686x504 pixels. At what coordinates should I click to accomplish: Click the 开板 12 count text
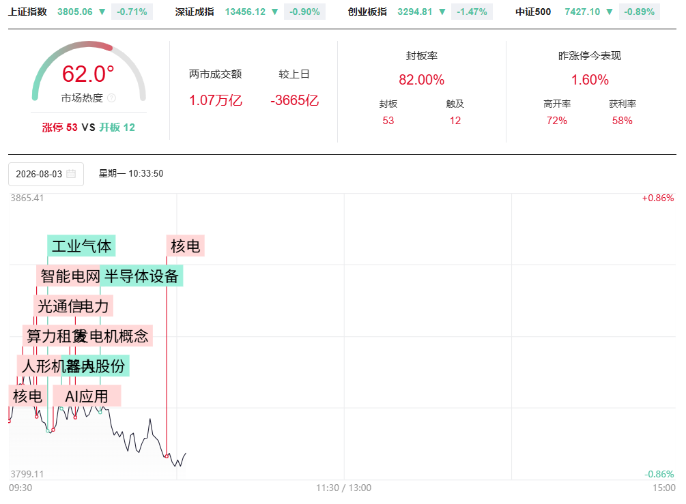(117, 128)
